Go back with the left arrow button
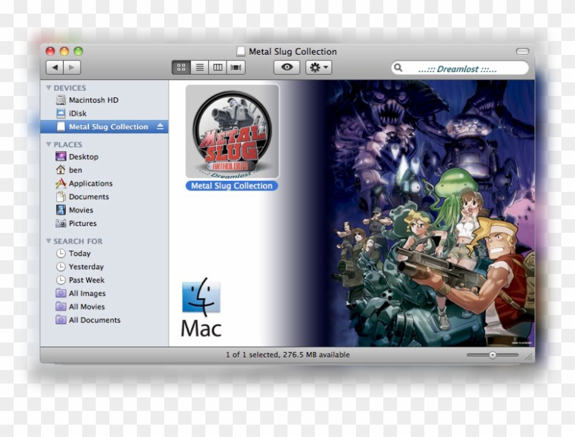Image resolution: width=575 pixels, height=437 pixels. pos(55,68)
